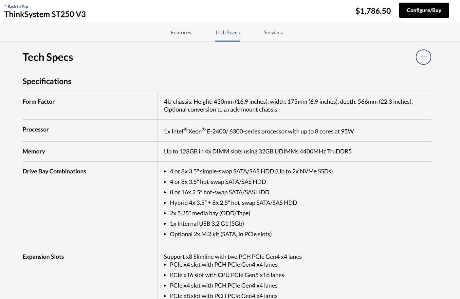This screenshot has width=460, height=299.
Task: Collapse the Tech Specs section with minus icon
Action: [x=423, y=57]
